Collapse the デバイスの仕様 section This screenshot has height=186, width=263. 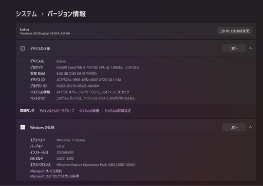tap(250, 48)
